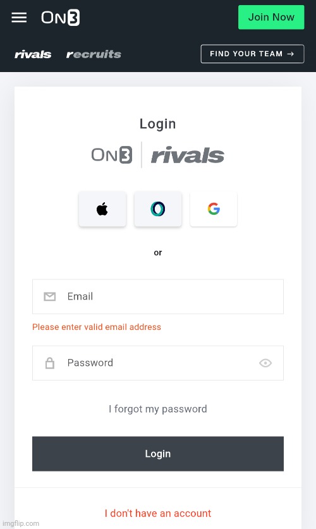The width and height of the screenshot is (316, 529).
Task: Click the padlock icon in Password field
Action: pos(49,363)
